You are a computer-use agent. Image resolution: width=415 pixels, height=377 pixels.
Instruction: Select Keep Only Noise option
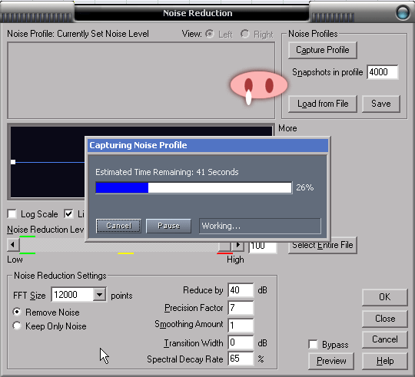17,326
